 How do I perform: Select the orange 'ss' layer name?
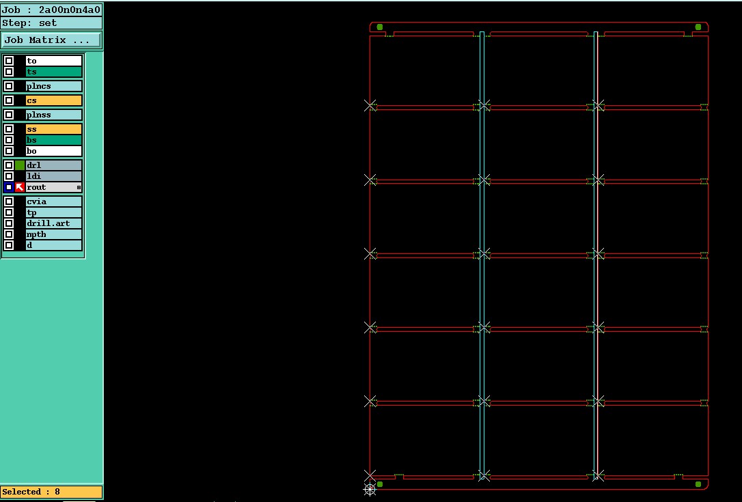[53, 129]
